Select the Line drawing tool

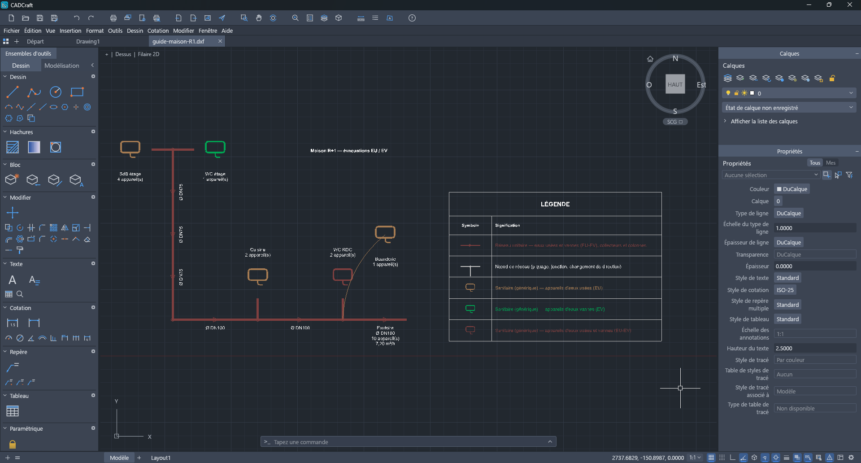(x=13, y=92)
